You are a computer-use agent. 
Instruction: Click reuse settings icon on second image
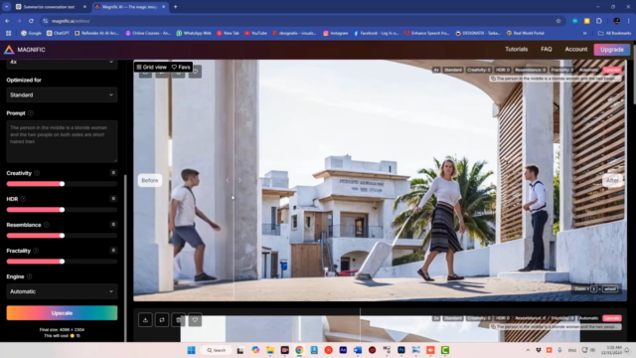coord(162,320)
